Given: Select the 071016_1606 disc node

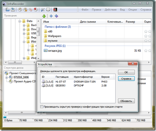Looking at the screenshot, I should 19,77.
